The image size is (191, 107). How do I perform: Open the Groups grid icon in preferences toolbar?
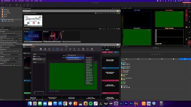(53, 49)
